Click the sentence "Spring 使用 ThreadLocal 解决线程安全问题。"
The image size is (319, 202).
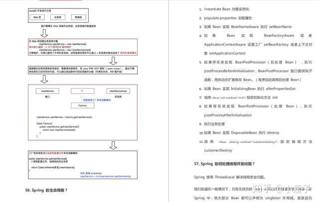(x=230, y=177)
